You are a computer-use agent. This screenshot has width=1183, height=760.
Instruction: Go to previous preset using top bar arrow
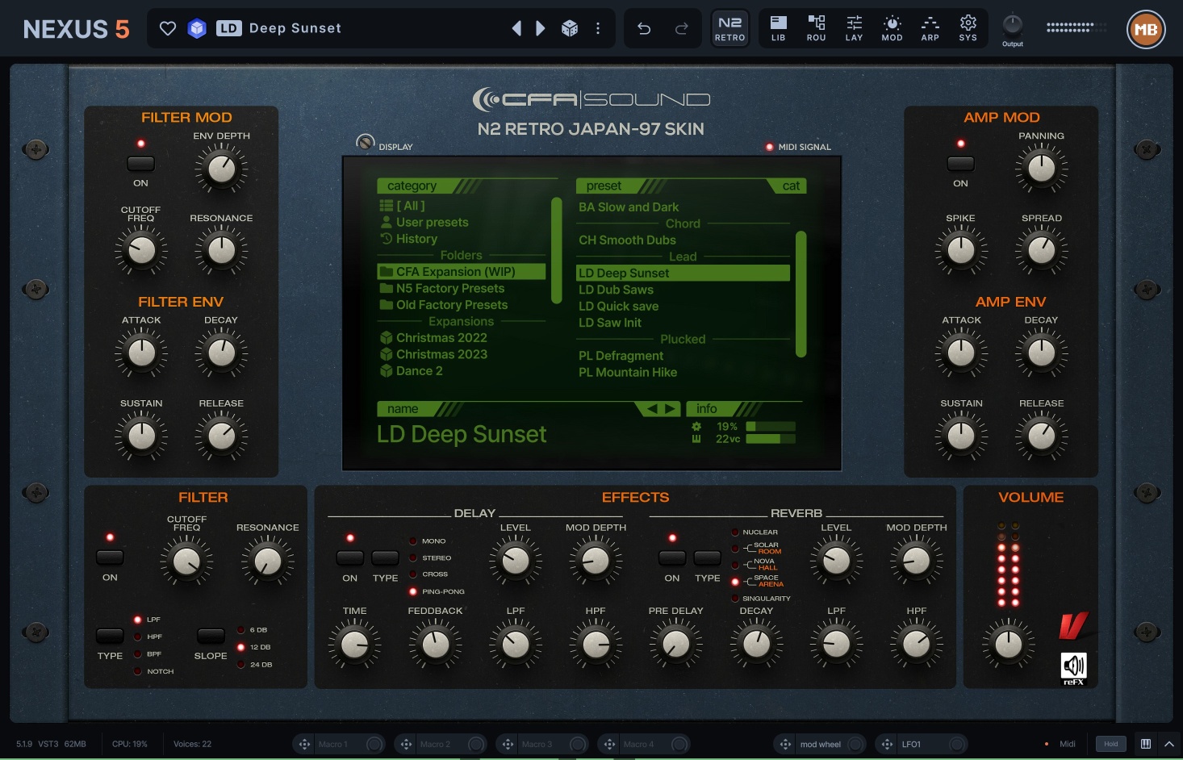click(x=516, y=29)
